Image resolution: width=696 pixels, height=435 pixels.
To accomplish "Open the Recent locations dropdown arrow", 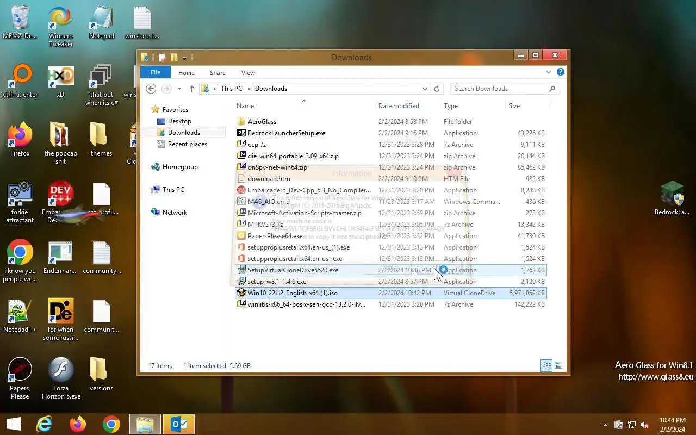I will pyautogui.click(x=179, y=89).
